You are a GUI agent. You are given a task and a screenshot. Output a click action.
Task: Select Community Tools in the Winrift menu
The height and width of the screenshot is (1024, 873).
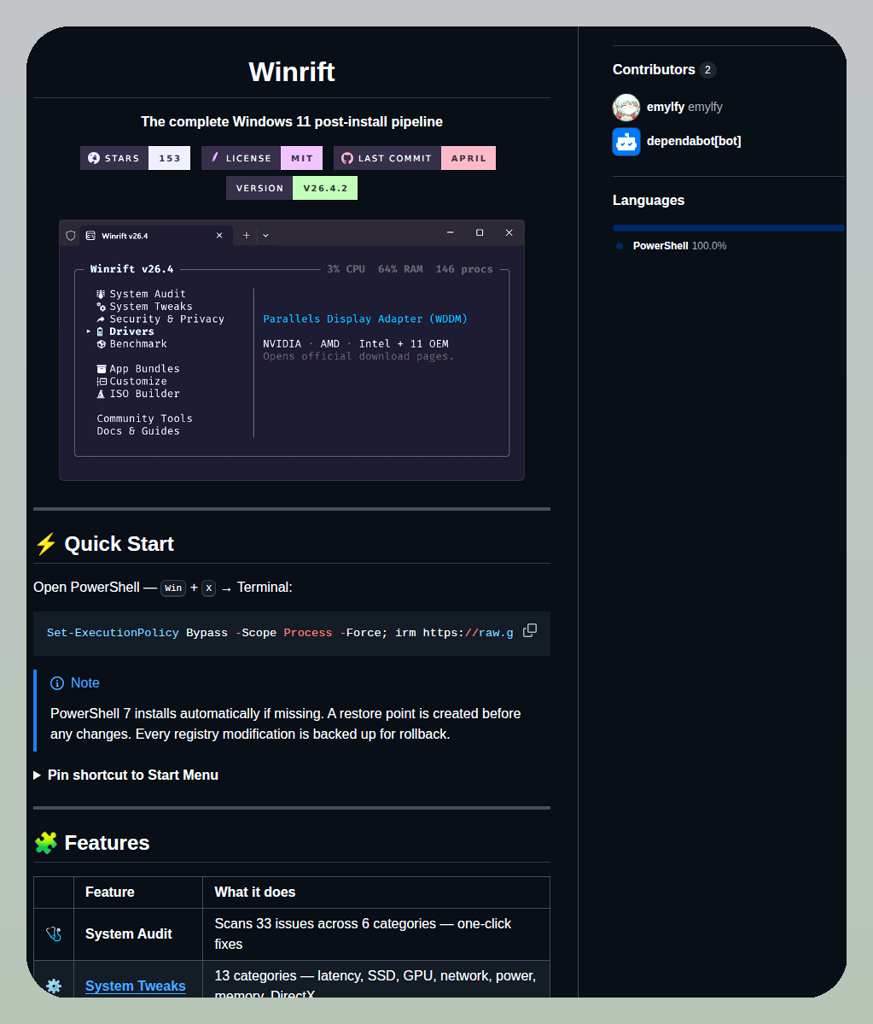(x=144, y=418)
